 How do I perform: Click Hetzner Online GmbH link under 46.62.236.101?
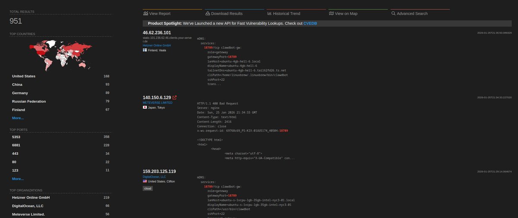click(x=157, y=46)
